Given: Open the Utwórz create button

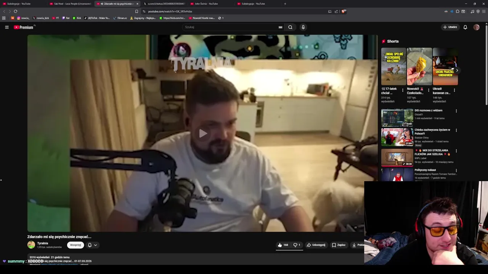Looking at the screenshot, I should click(450, 27).
